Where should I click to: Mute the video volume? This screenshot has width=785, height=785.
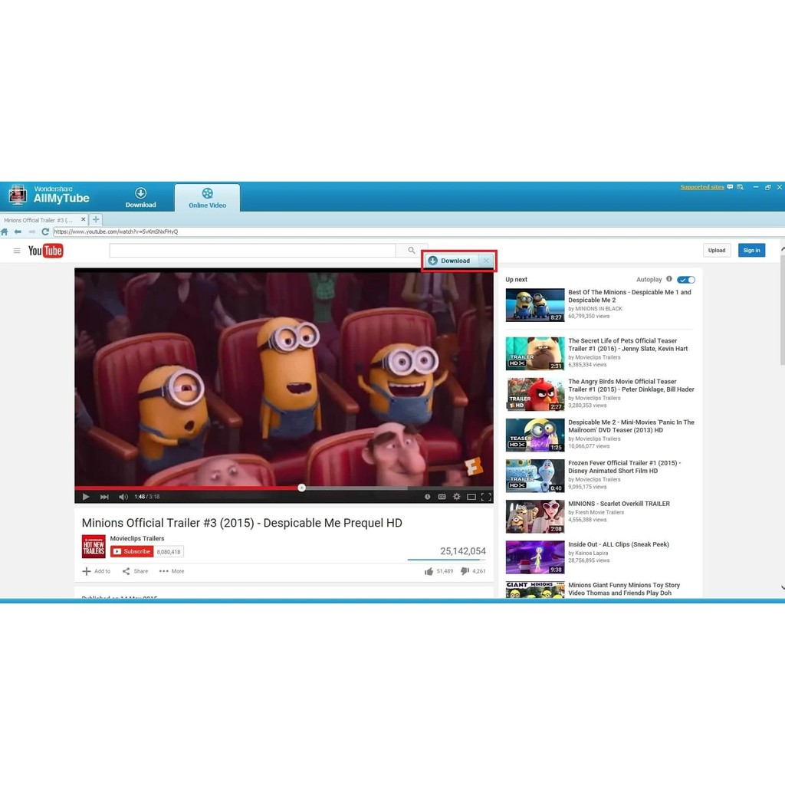click(123, 497)
